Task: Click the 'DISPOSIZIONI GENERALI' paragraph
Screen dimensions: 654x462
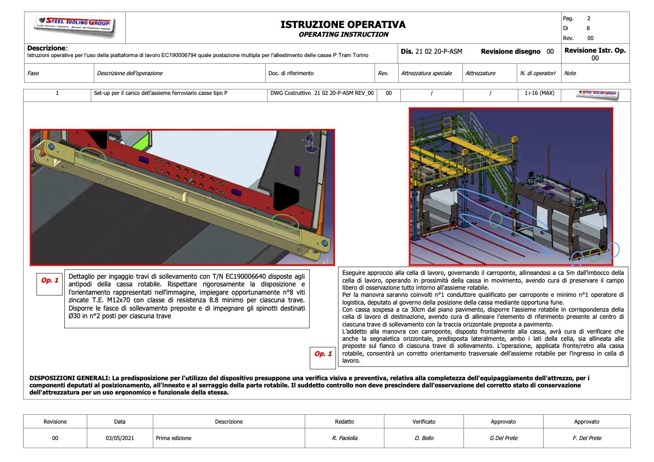Action: click(310, 385)
